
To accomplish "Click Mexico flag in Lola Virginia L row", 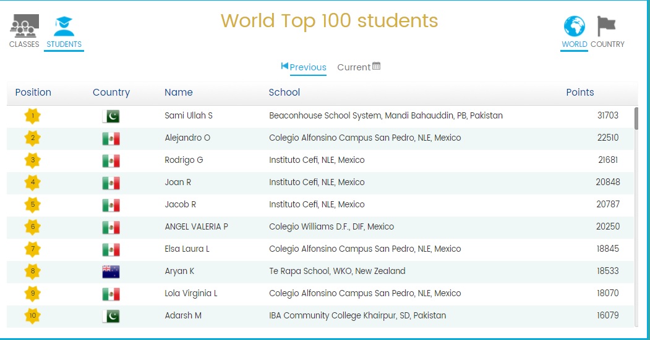I will [111, 294].
